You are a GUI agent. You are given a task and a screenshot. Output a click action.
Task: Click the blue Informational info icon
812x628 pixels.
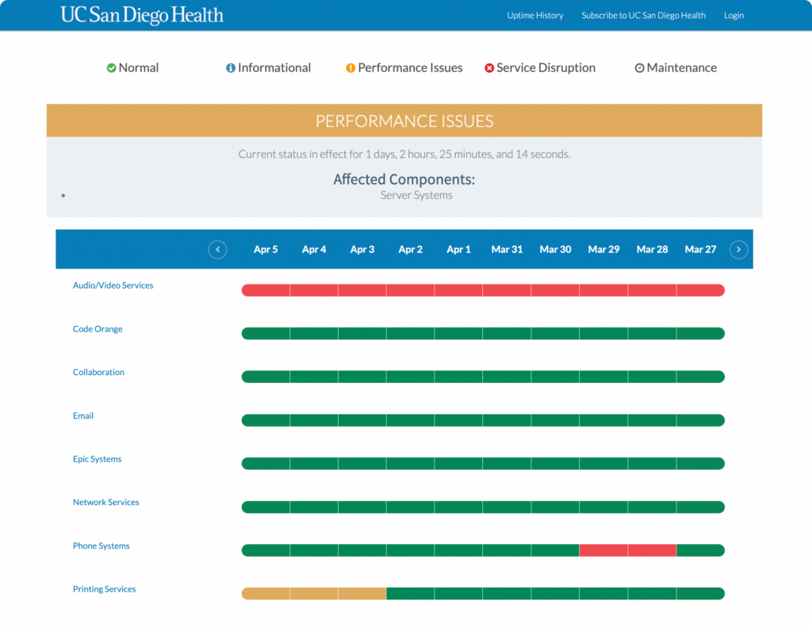(x=230, y=67)
